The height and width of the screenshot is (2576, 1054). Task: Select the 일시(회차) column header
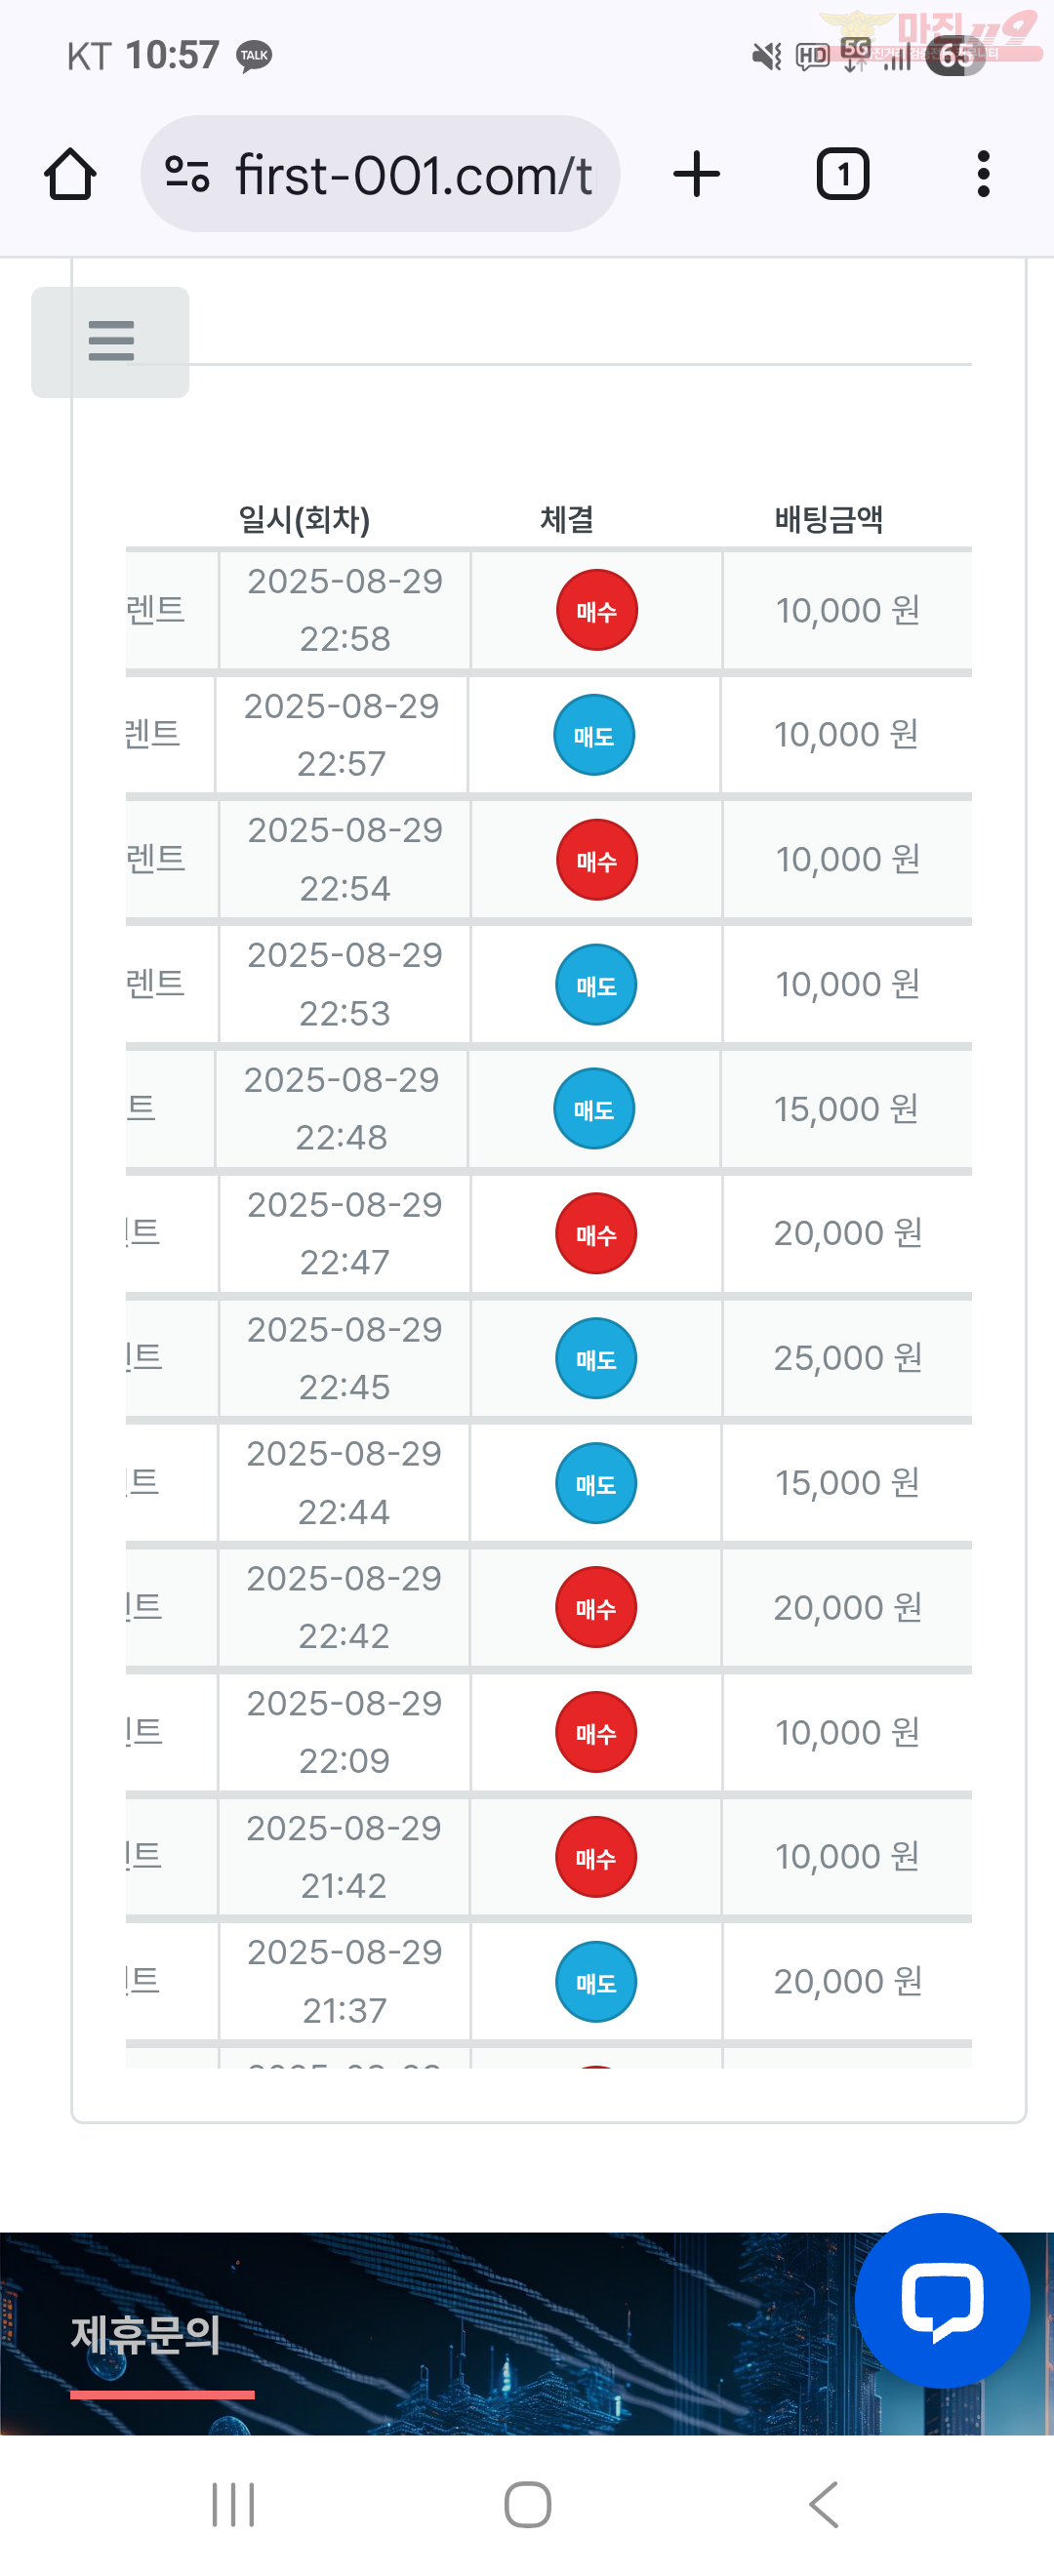[x=304, y=519]
